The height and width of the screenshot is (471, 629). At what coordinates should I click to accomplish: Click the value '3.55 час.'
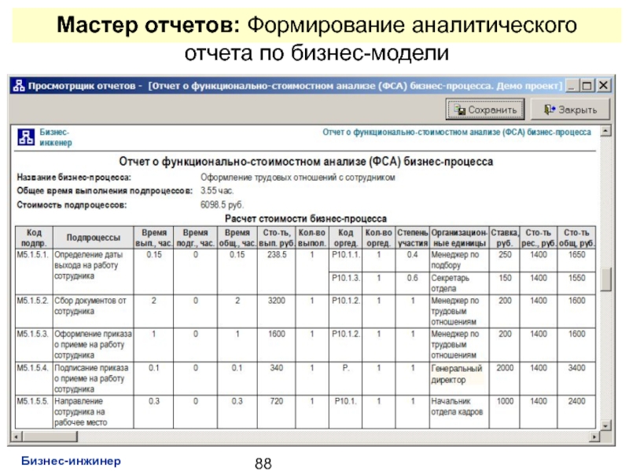pos(217,191)
